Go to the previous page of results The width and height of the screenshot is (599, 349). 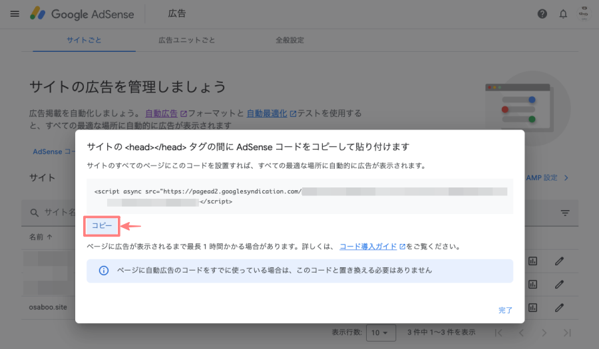coord(521,332)
